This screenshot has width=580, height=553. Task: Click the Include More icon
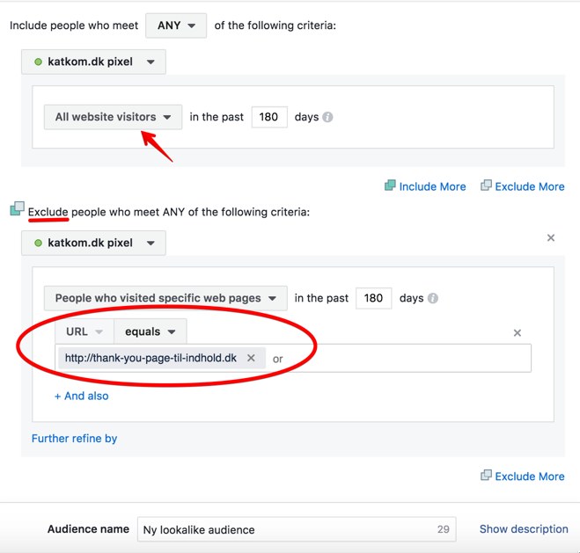click(391, 186)
